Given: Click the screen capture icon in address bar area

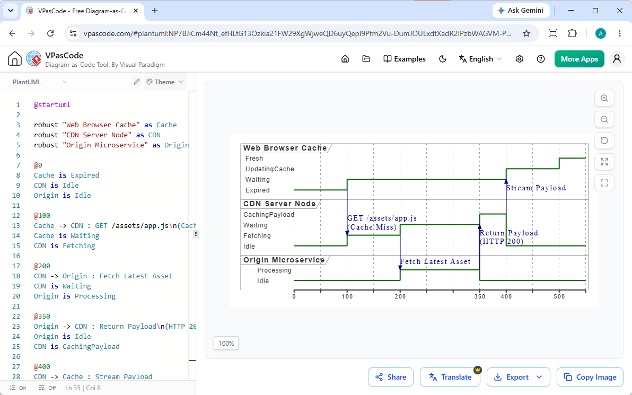Looking at the screenshot, I should point(553,33).
